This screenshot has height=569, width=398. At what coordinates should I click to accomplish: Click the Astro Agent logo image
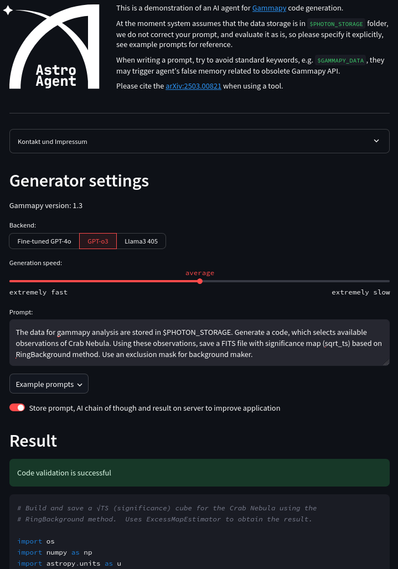click(x=54, y=47)
